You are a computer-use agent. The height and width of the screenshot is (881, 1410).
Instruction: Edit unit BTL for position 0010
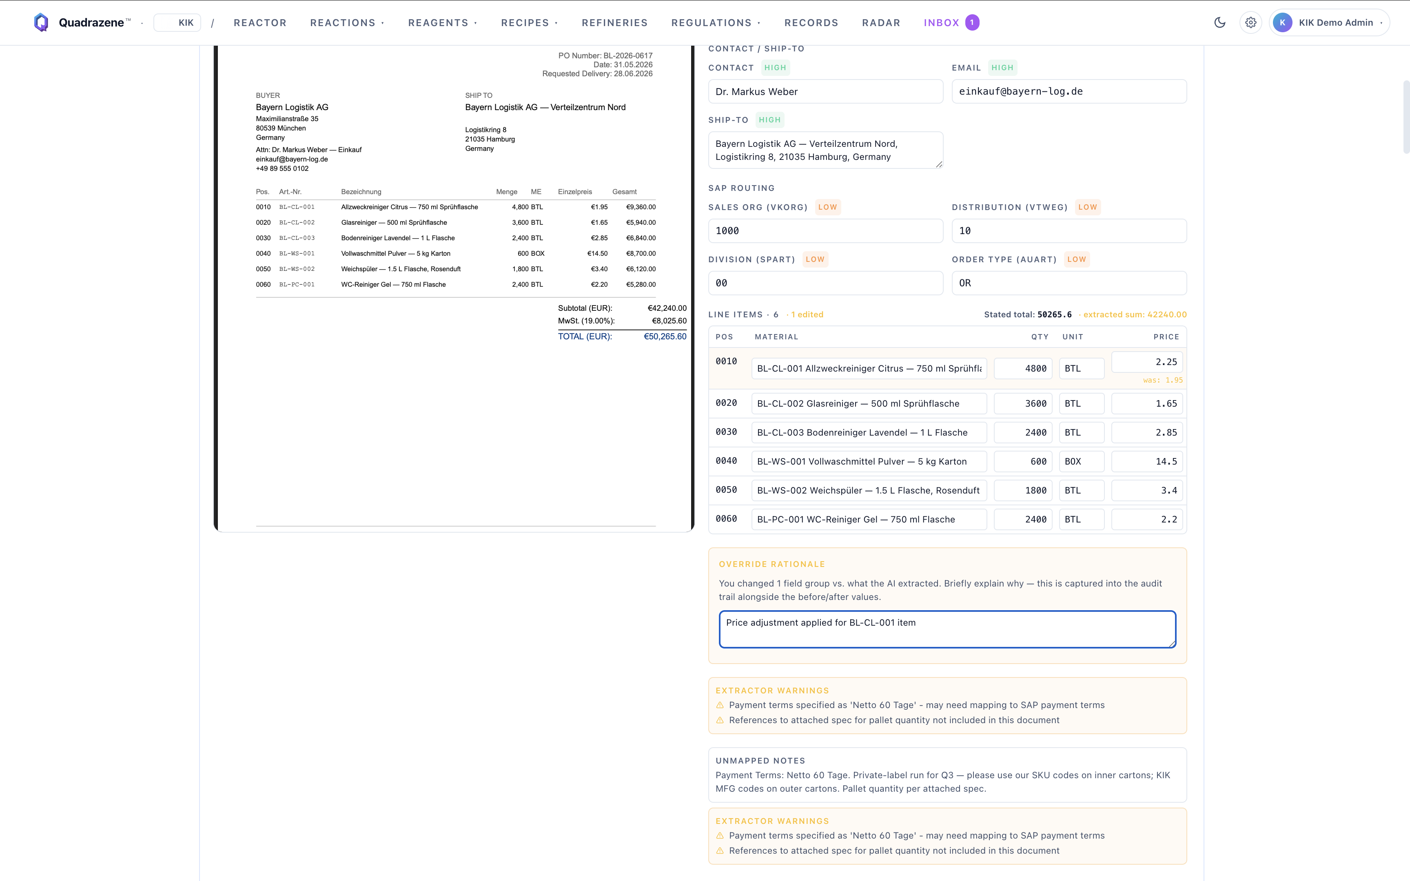pos(1082,368)
